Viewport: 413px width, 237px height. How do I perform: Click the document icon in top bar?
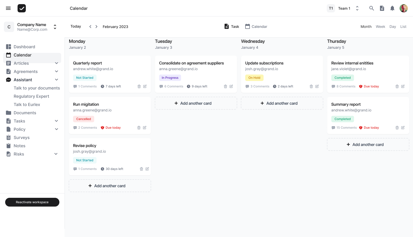point(382,8)
